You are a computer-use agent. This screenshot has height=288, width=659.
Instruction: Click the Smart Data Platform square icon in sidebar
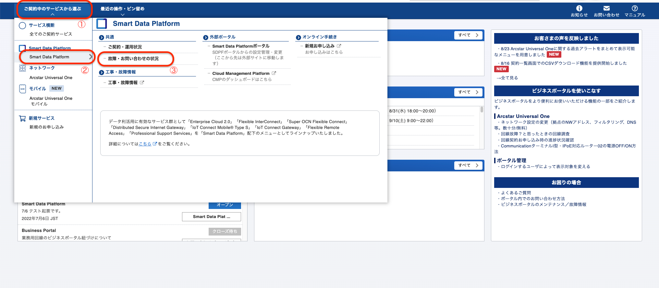[22, 48]
